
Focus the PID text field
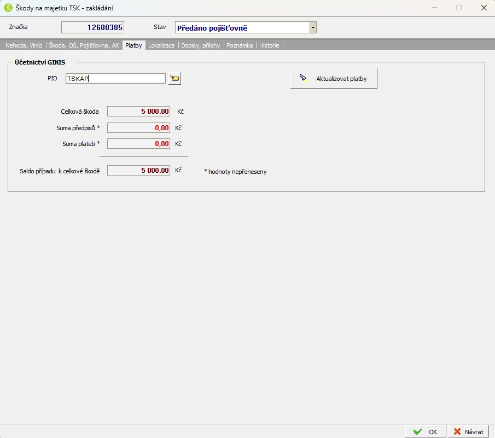pyautogui.click(x=115, y=79)
